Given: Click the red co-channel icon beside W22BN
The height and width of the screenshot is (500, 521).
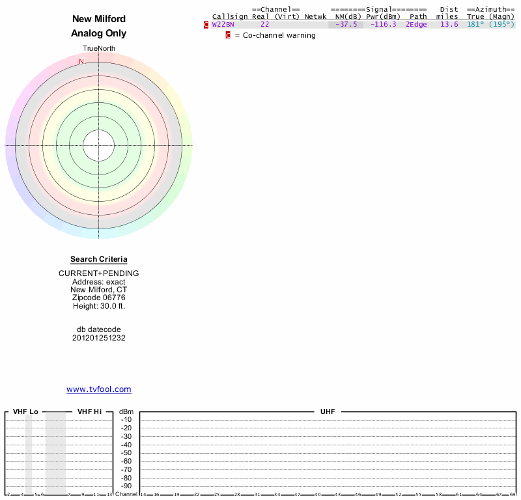Looking at the screenshot, I should 206,25.
